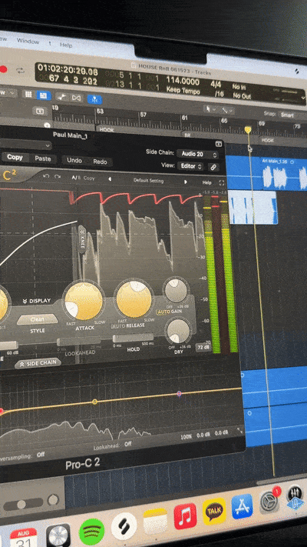
Task: Collapse the DISPLAY section chevron
Action: pyautogui.click(x=37, y=301)
